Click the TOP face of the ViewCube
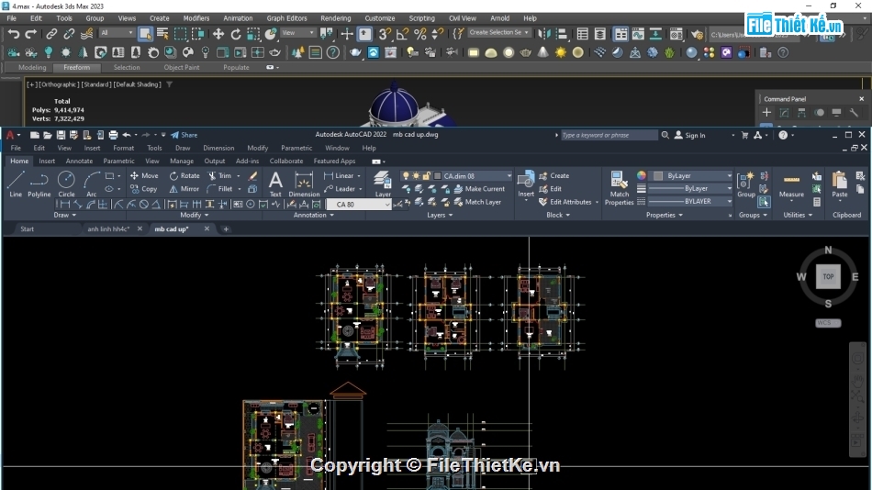 [x=828, y=276]
